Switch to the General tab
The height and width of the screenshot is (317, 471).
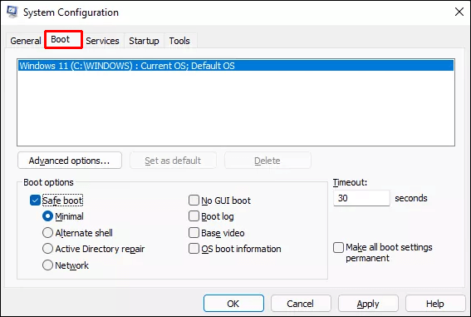click(x=26, y=41)
